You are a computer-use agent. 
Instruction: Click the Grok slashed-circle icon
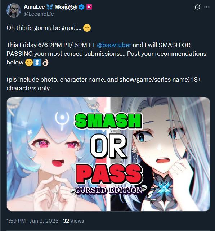[197, 7]
